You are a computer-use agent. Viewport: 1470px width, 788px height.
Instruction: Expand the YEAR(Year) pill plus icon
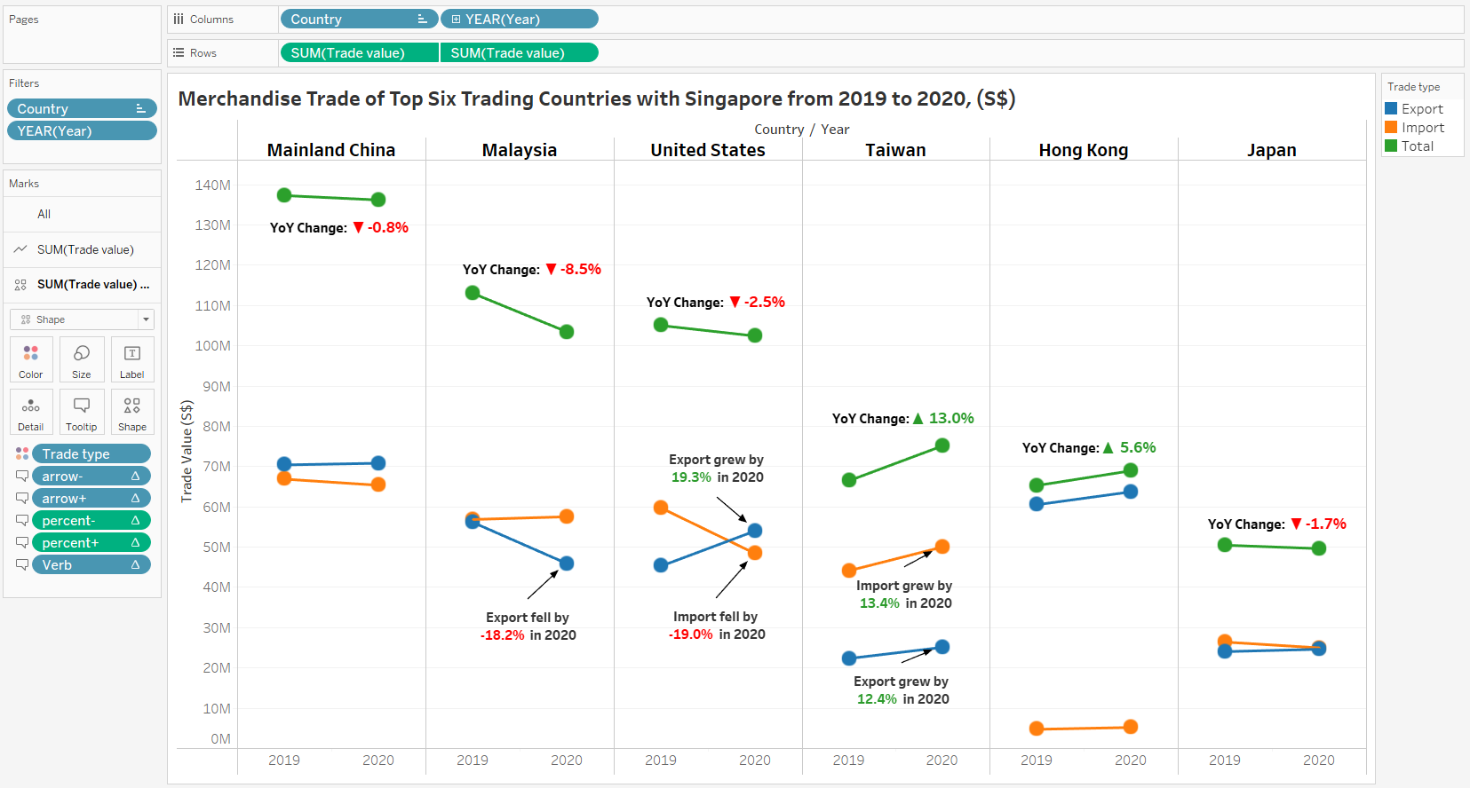click(456, 19)
